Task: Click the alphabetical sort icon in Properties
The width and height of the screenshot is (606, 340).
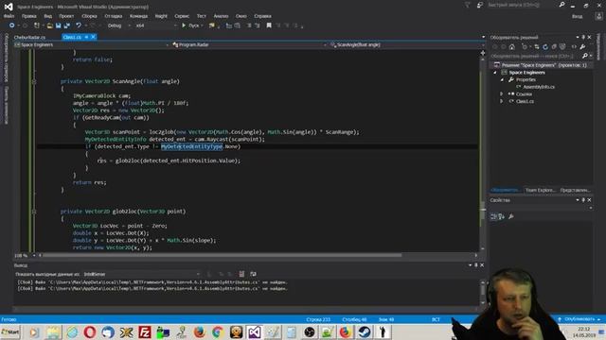Action: [501, 216]
